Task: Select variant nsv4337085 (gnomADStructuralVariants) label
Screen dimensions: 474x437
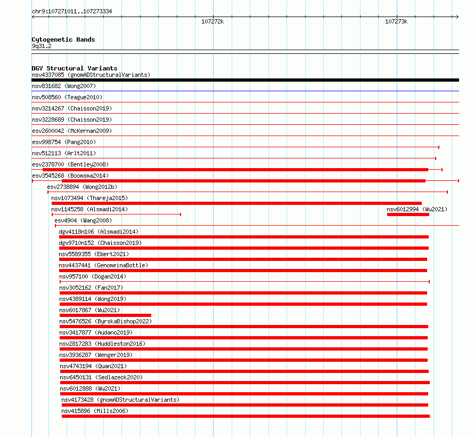Action: click(x=91, y=75)
